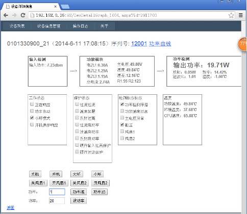Screen dimensions: 247x214
Task: Click the orange 77 floating badge
Action: pyautogui.click(x=242, y=44)
